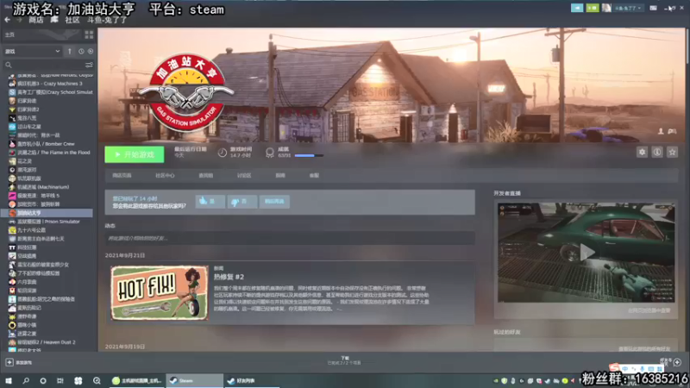Screen dimensions: 690x388
Task: Click controller support icon on game banner
Action: pyautogui.click(x=672, y=131)
